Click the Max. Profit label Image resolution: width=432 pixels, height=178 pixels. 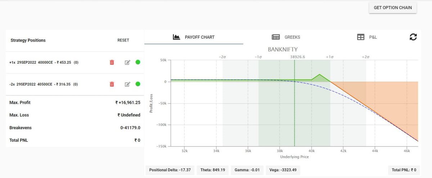point(20,103)
